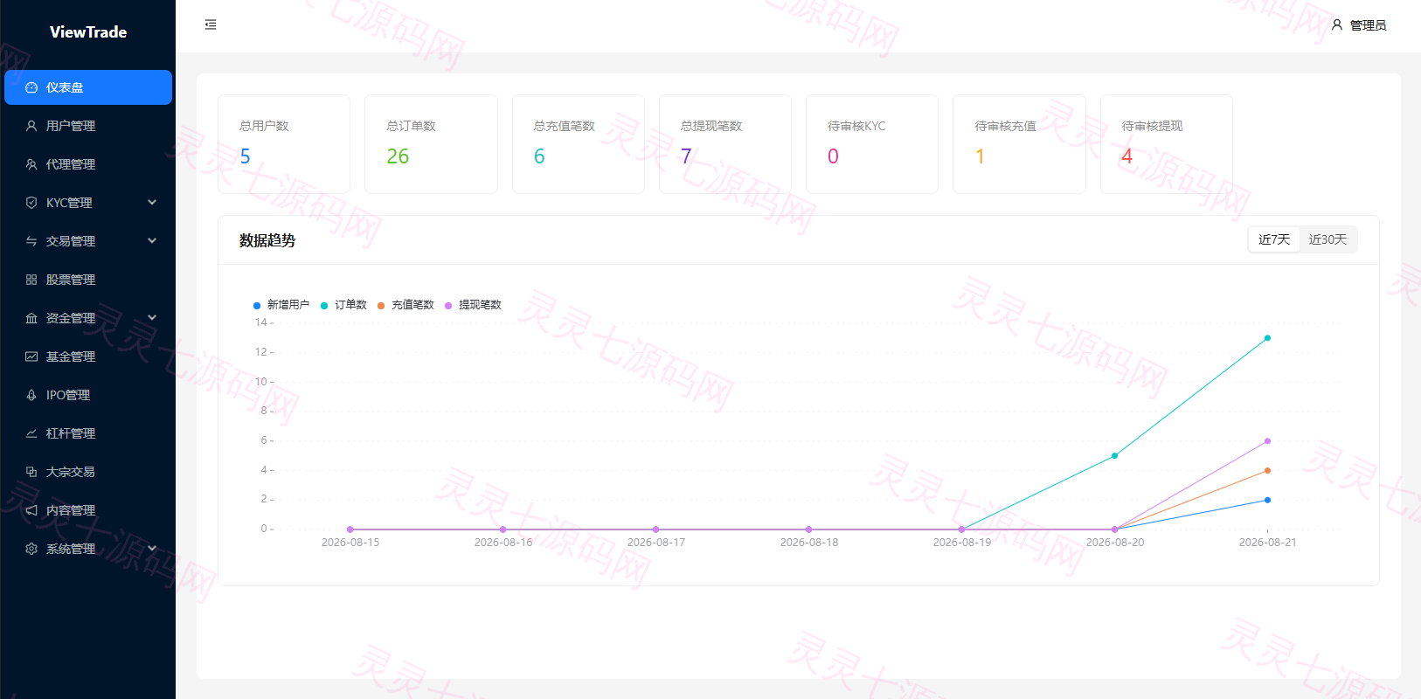
Task: Click the 代理管理 agent icon
Action: [31, 164]
